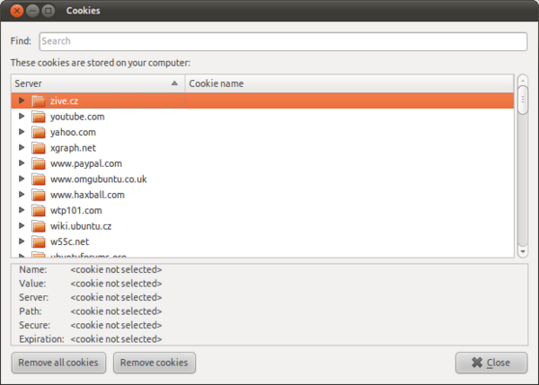Screen dimensions: 539x385
Task: Click the folder icon beside zive.cz
Action: (38, 101)
